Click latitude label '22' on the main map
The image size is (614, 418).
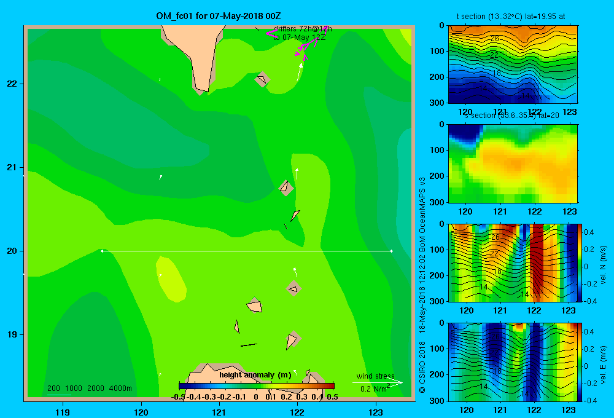(x=12, y=84)
